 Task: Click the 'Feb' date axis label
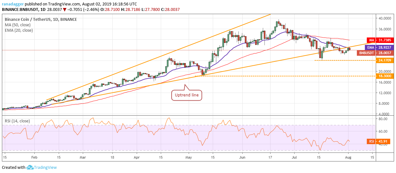(x=34, y=157)
